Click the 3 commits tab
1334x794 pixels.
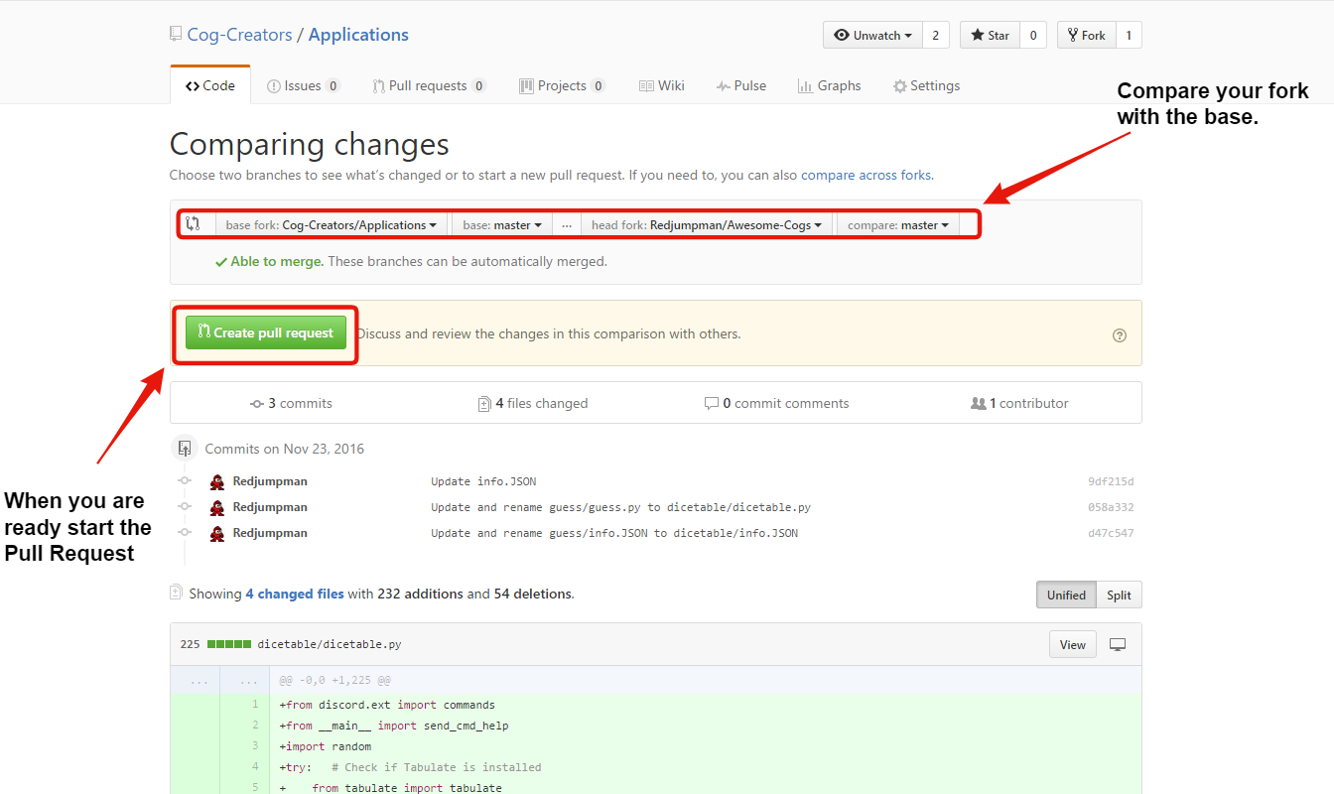tap(291, 403)
